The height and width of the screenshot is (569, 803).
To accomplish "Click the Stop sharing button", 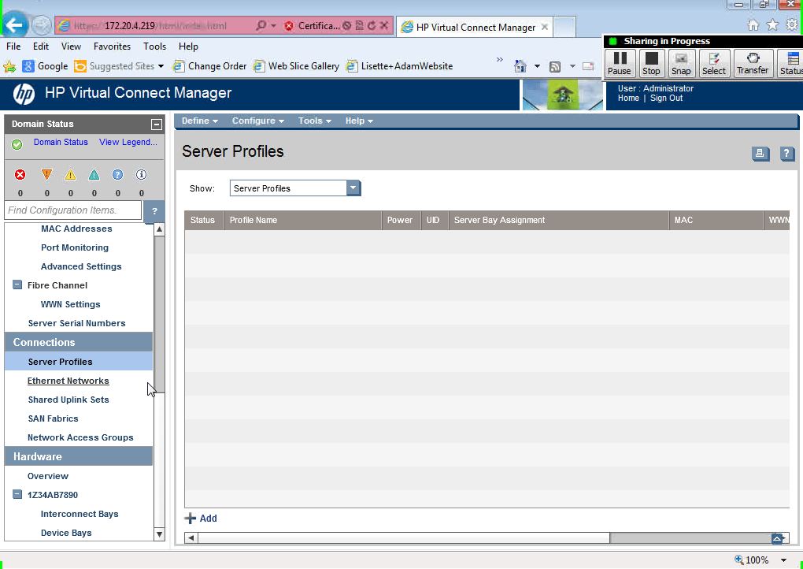I will 651,64.
